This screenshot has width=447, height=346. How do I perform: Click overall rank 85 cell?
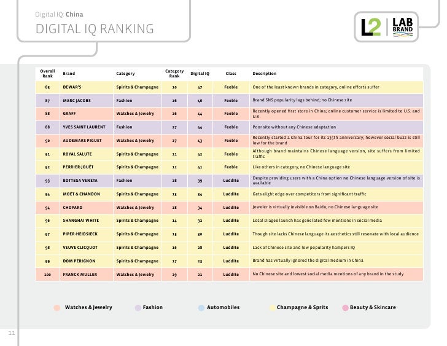[47, 87]
